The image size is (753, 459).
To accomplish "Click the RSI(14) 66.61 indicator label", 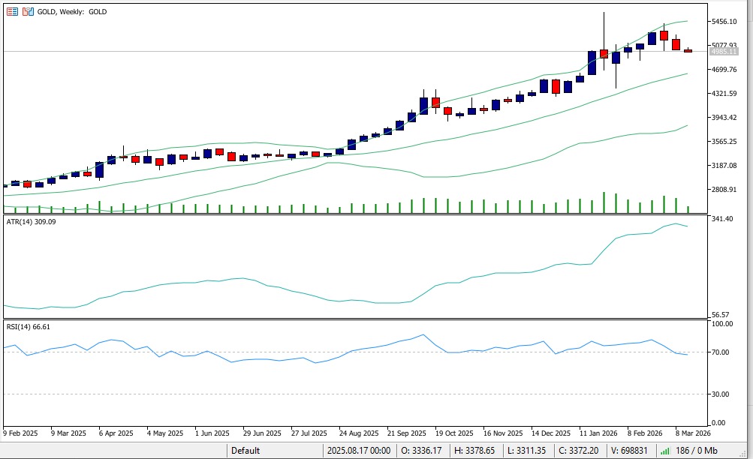I will pos(29,327).
